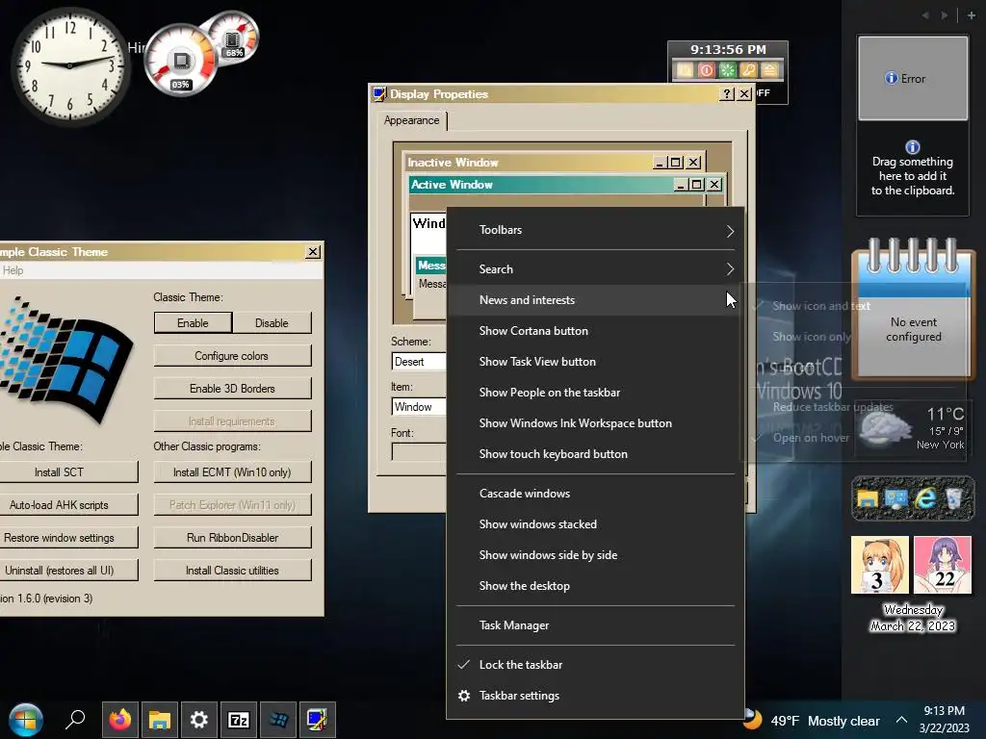Click the weather moon icon in the taskbar
The width and height of the screenshot is (986, 739).
752,719
